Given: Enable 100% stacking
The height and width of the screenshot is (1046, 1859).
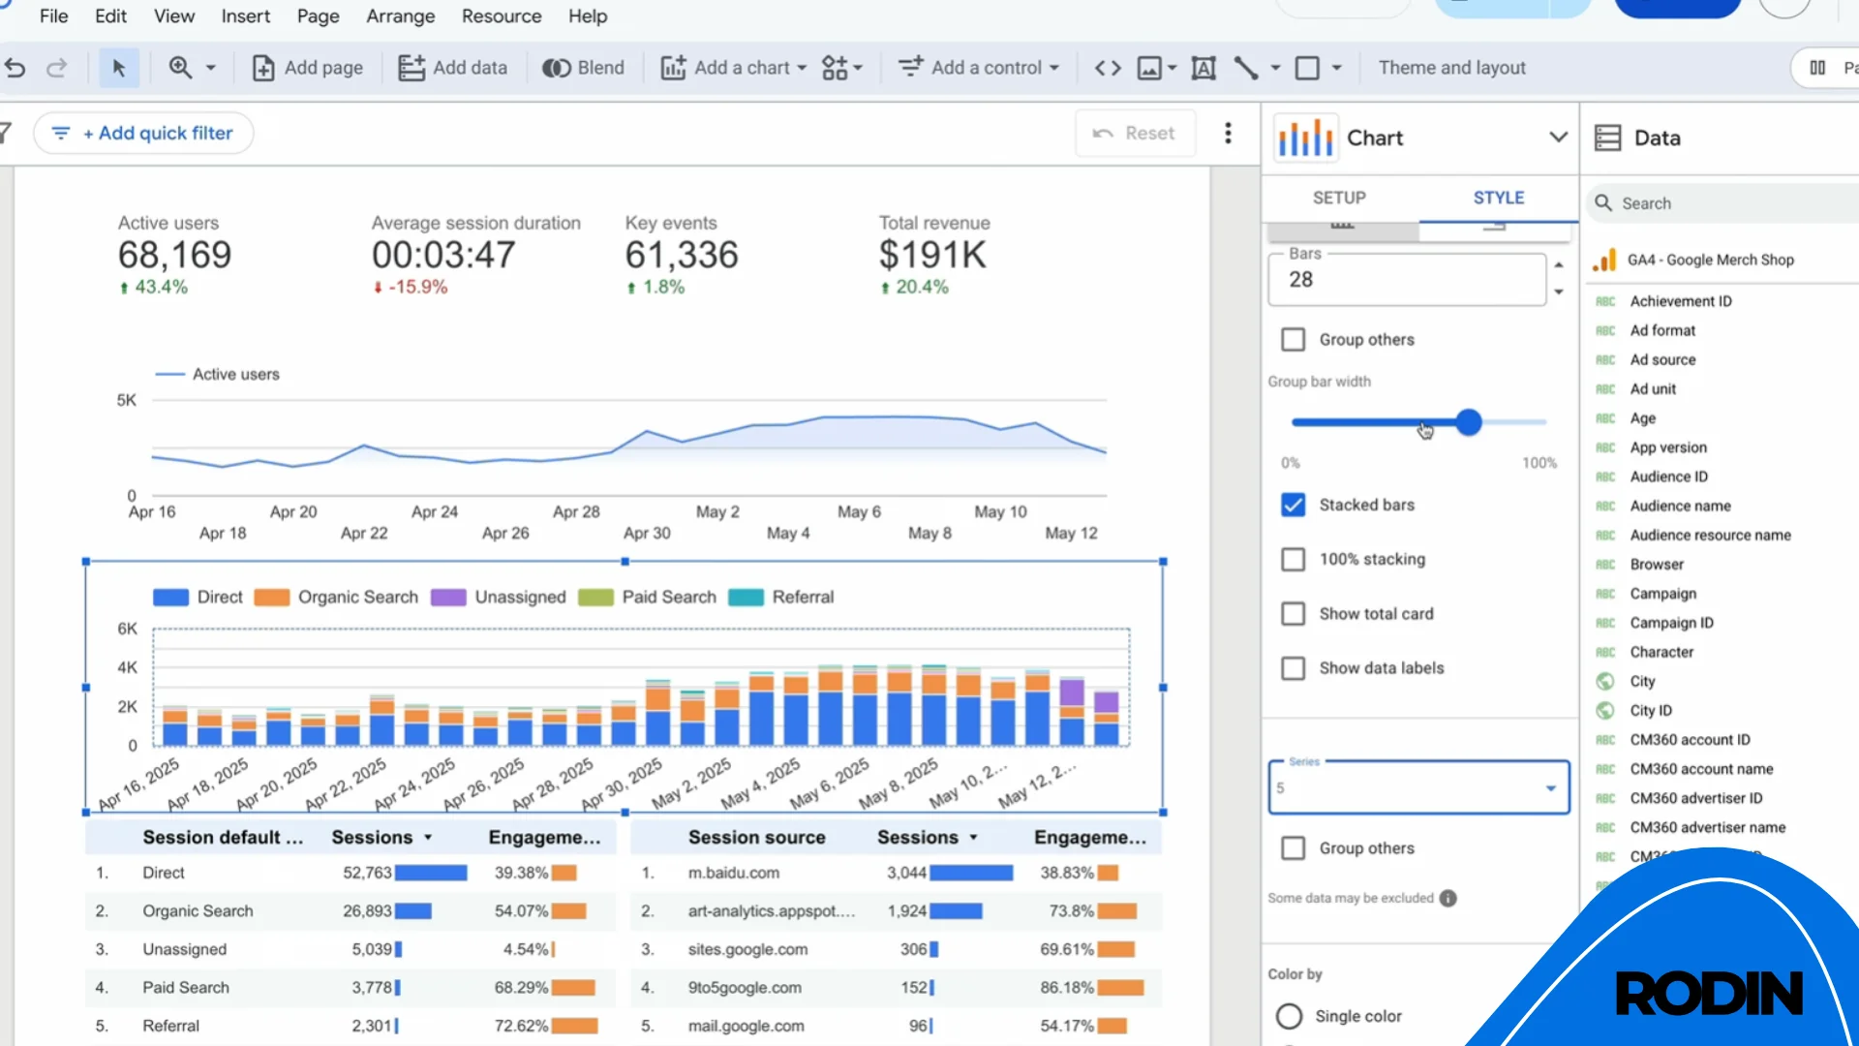Looking at the screenshot, I should coord(1294,559).
